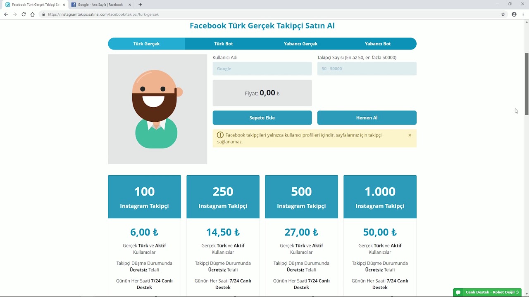Click the Sepete Ekle button

pos(262,118)
